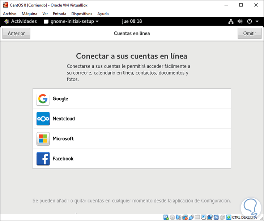Screen dimensions: 264x221
Task: Maximize the VirtualBox window
Action: (241, 5)
